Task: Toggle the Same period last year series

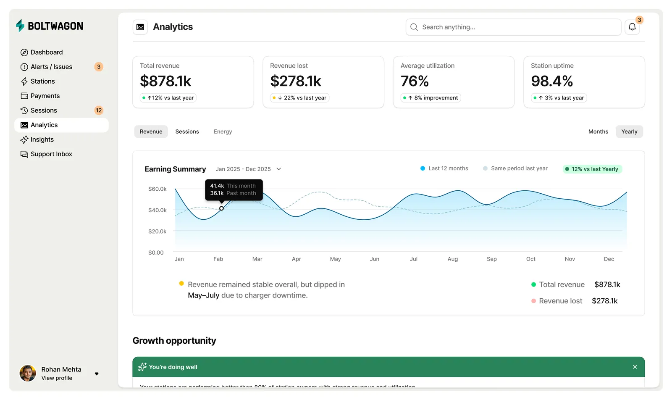Action: (515, 168)
